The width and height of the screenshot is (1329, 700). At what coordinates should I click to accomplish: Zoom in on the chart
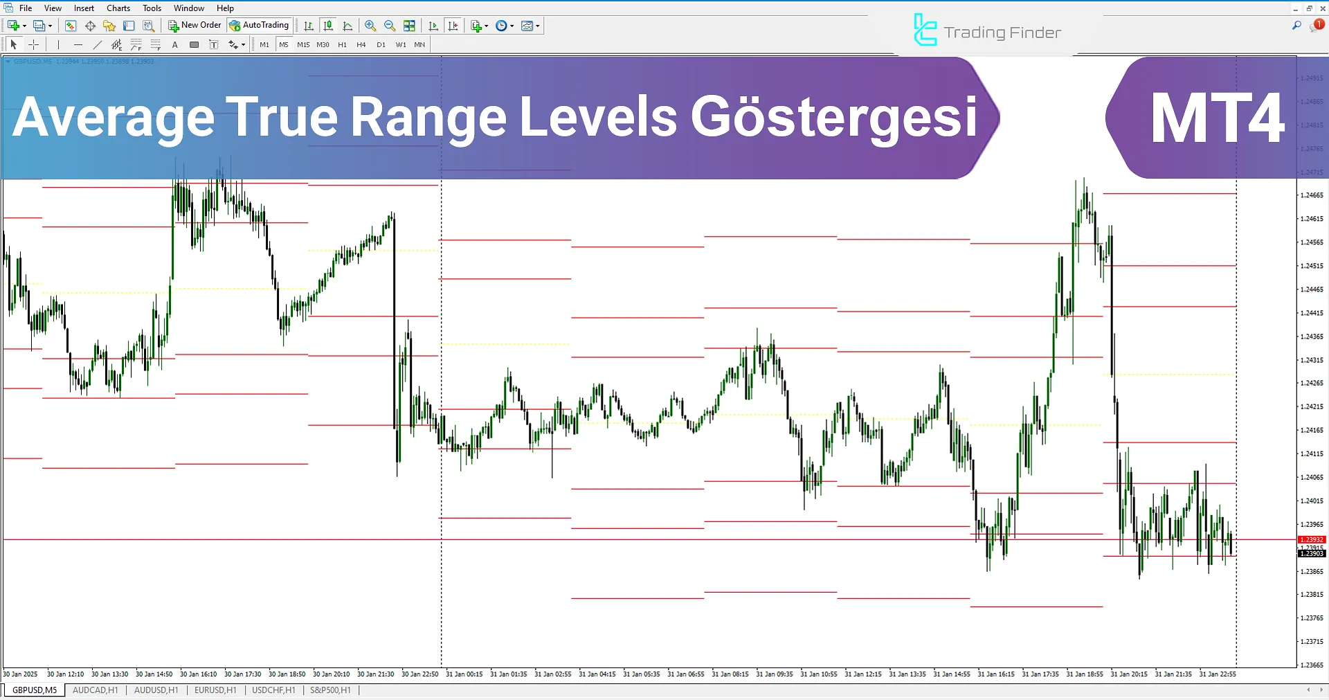[370, 26]
